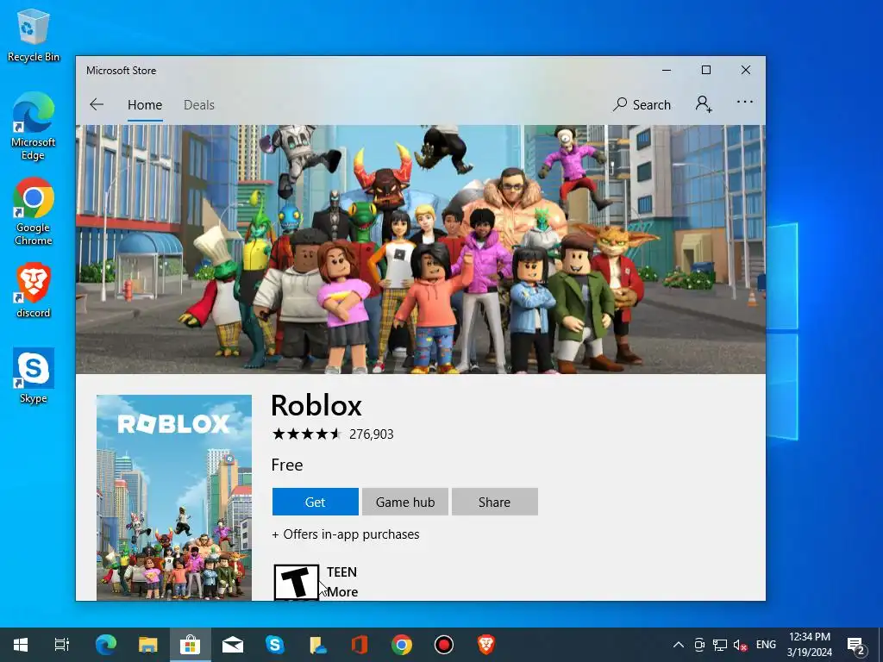Maximize the Microsoft Store window
The image size is (883, 662).
click(705, 70)
